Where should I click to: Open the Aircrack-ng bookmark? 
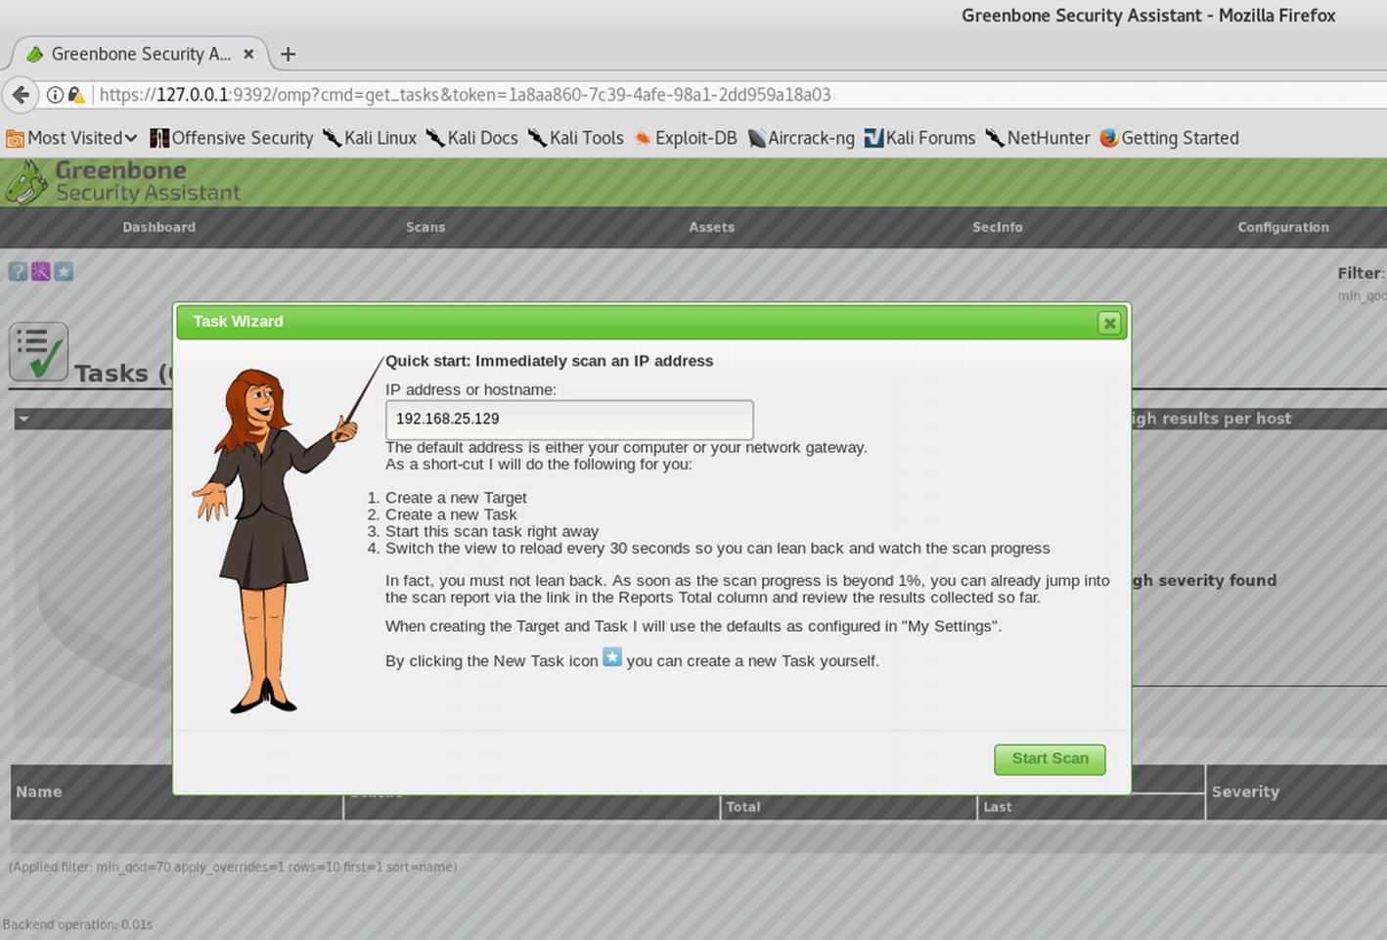800,138
